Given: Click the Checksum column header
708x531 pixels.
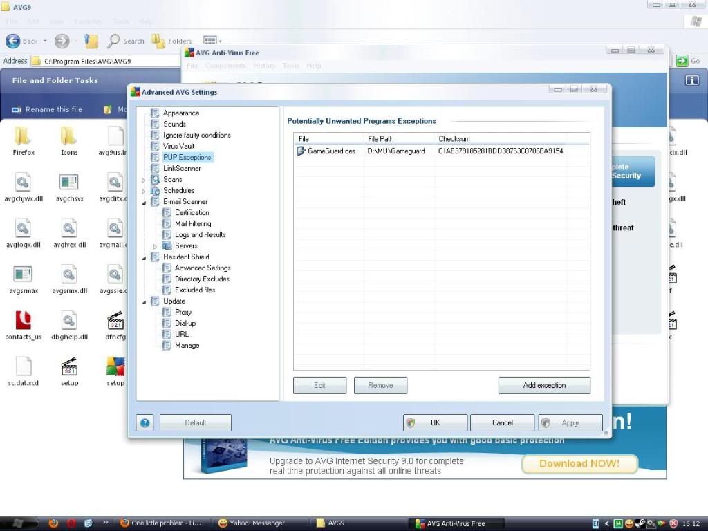Looking at the screenshot, I should [x=501, y=138].
